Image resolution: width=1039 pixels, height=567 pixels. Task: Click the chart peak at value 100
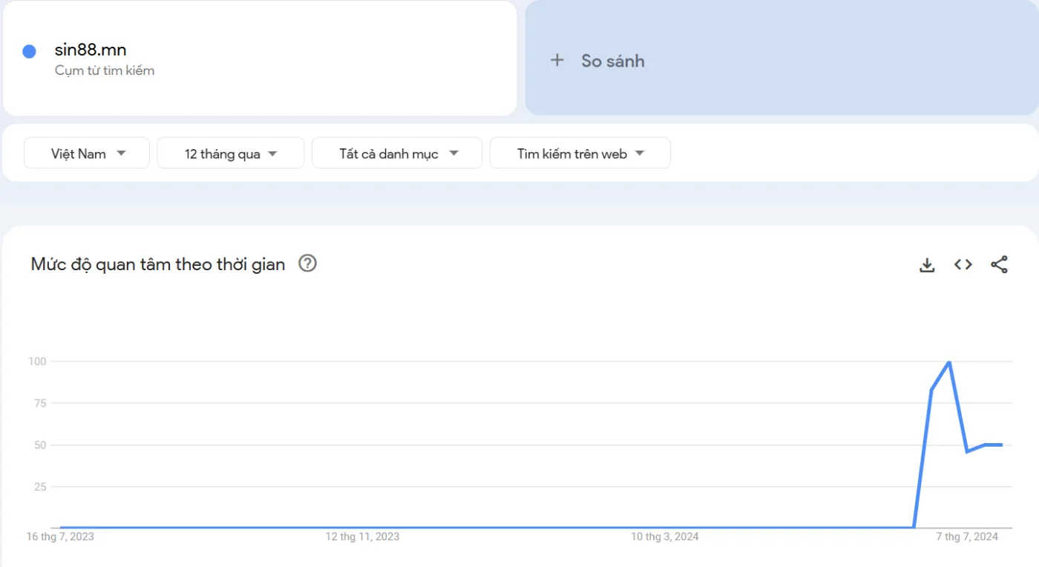949,362
